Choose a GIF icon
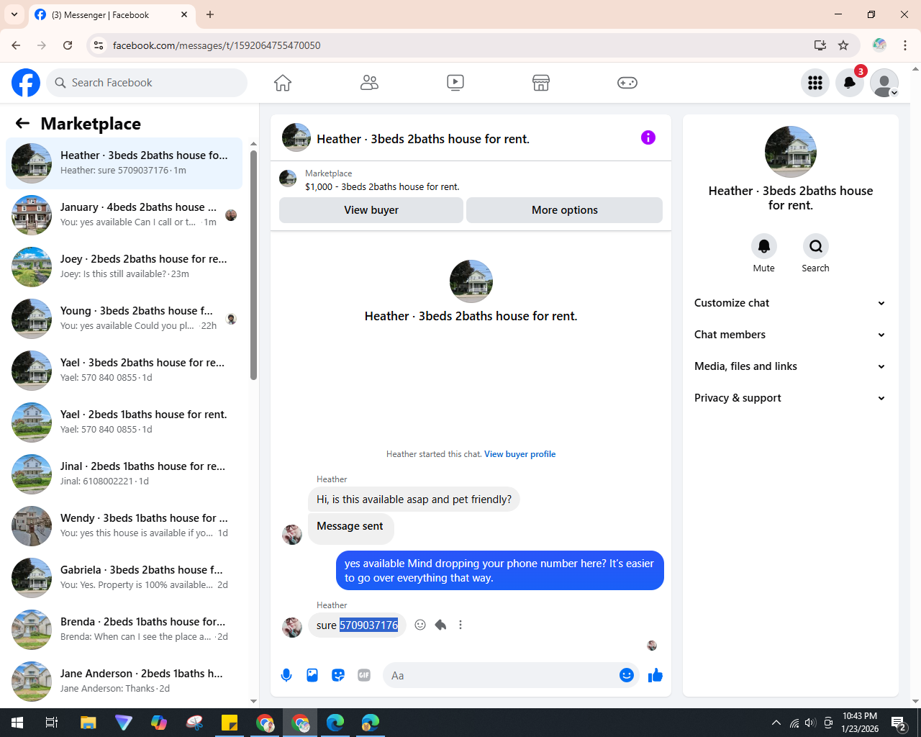The height and width of the screenshot is (737, 921). [364, 675]
